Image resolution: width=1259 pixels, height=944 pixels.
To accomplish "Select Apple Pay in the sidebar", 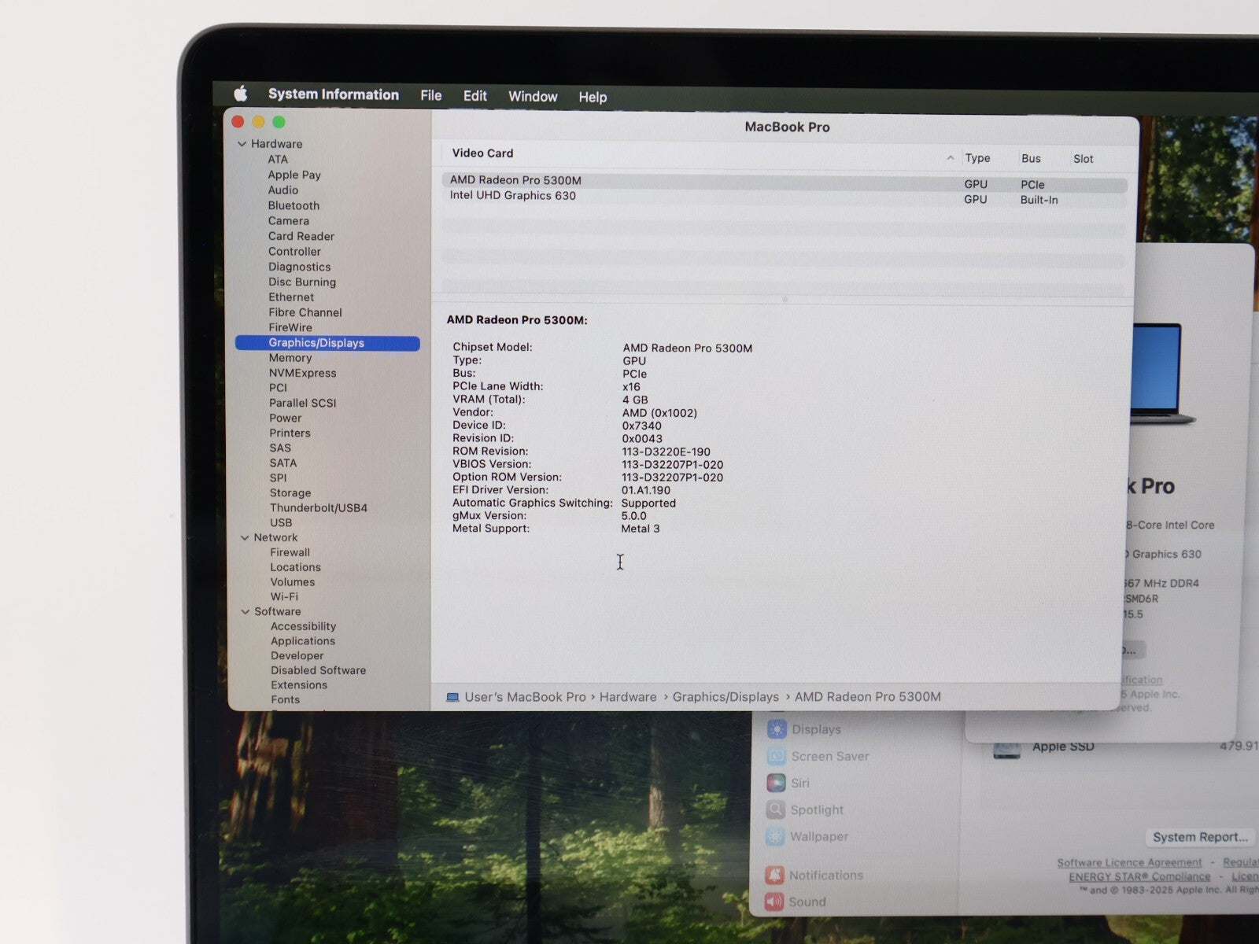I will (x=294, y=175).
